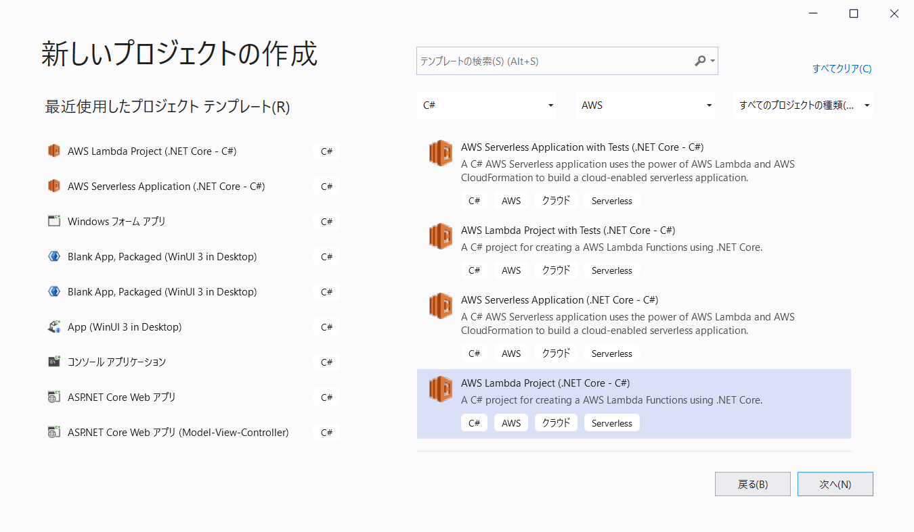Viewport: 914px width, 532px height.
Task: Click the App (WinUI 3 in Desktop) icon
Action: click(54, 327)
